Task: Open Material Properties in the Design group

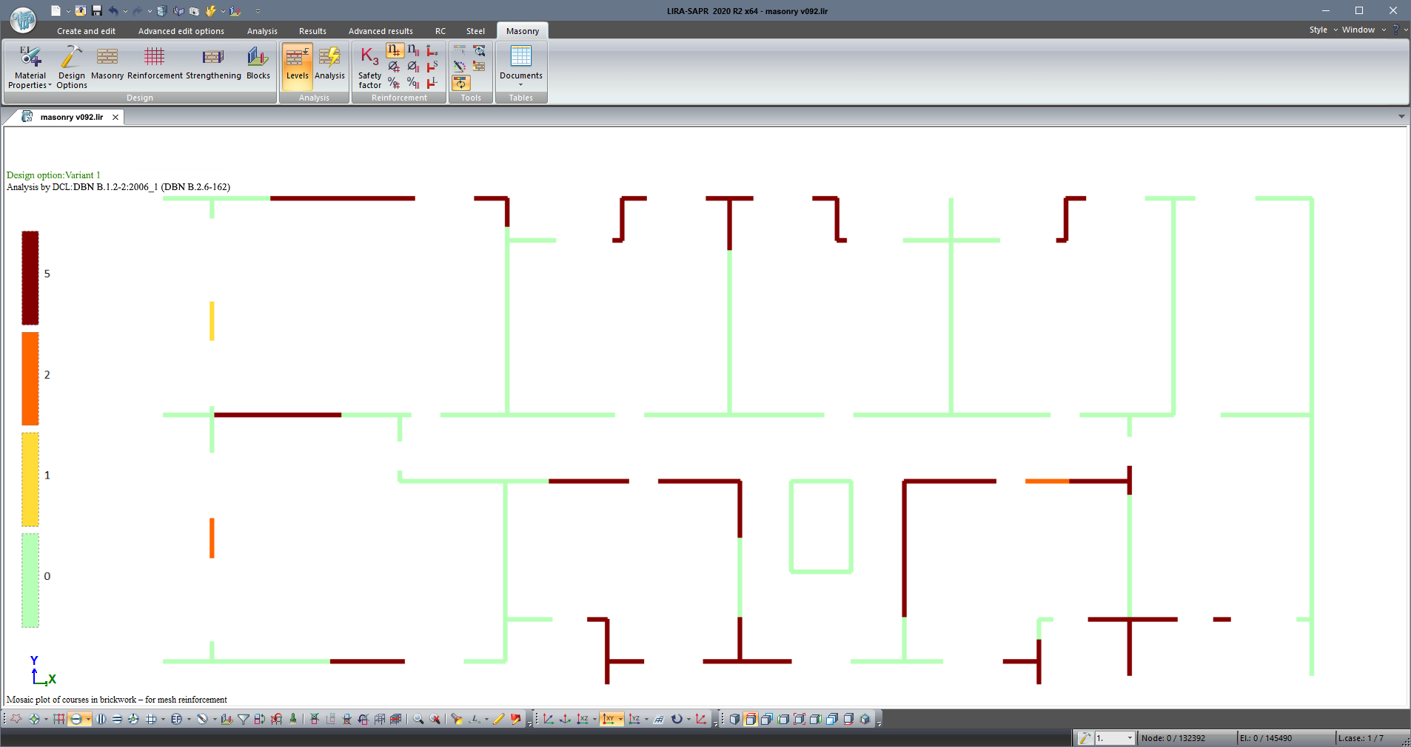Action: pos(30,67)
